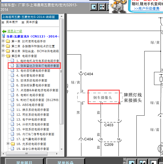
Task: Open folder icon of 第一章
Action: (x=8, y=41)
